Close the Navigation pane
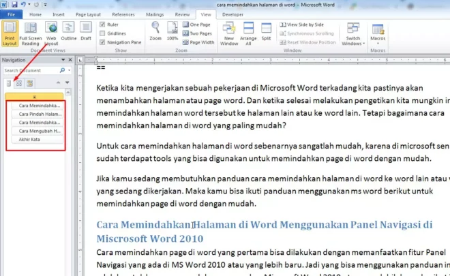The width and height of the screenshot is (450, 276). 70,60
